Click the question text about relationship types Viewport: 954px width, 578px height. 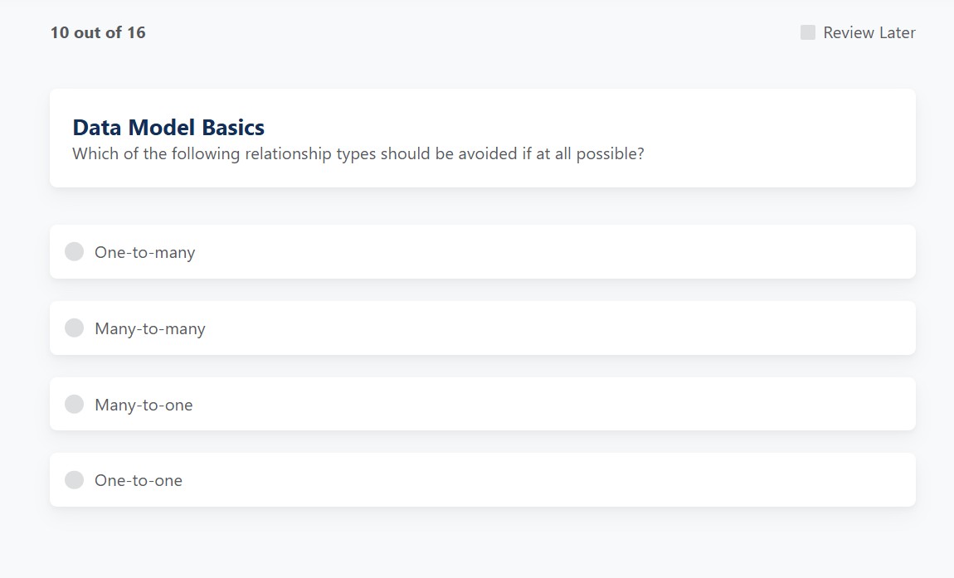click(358, 153)
